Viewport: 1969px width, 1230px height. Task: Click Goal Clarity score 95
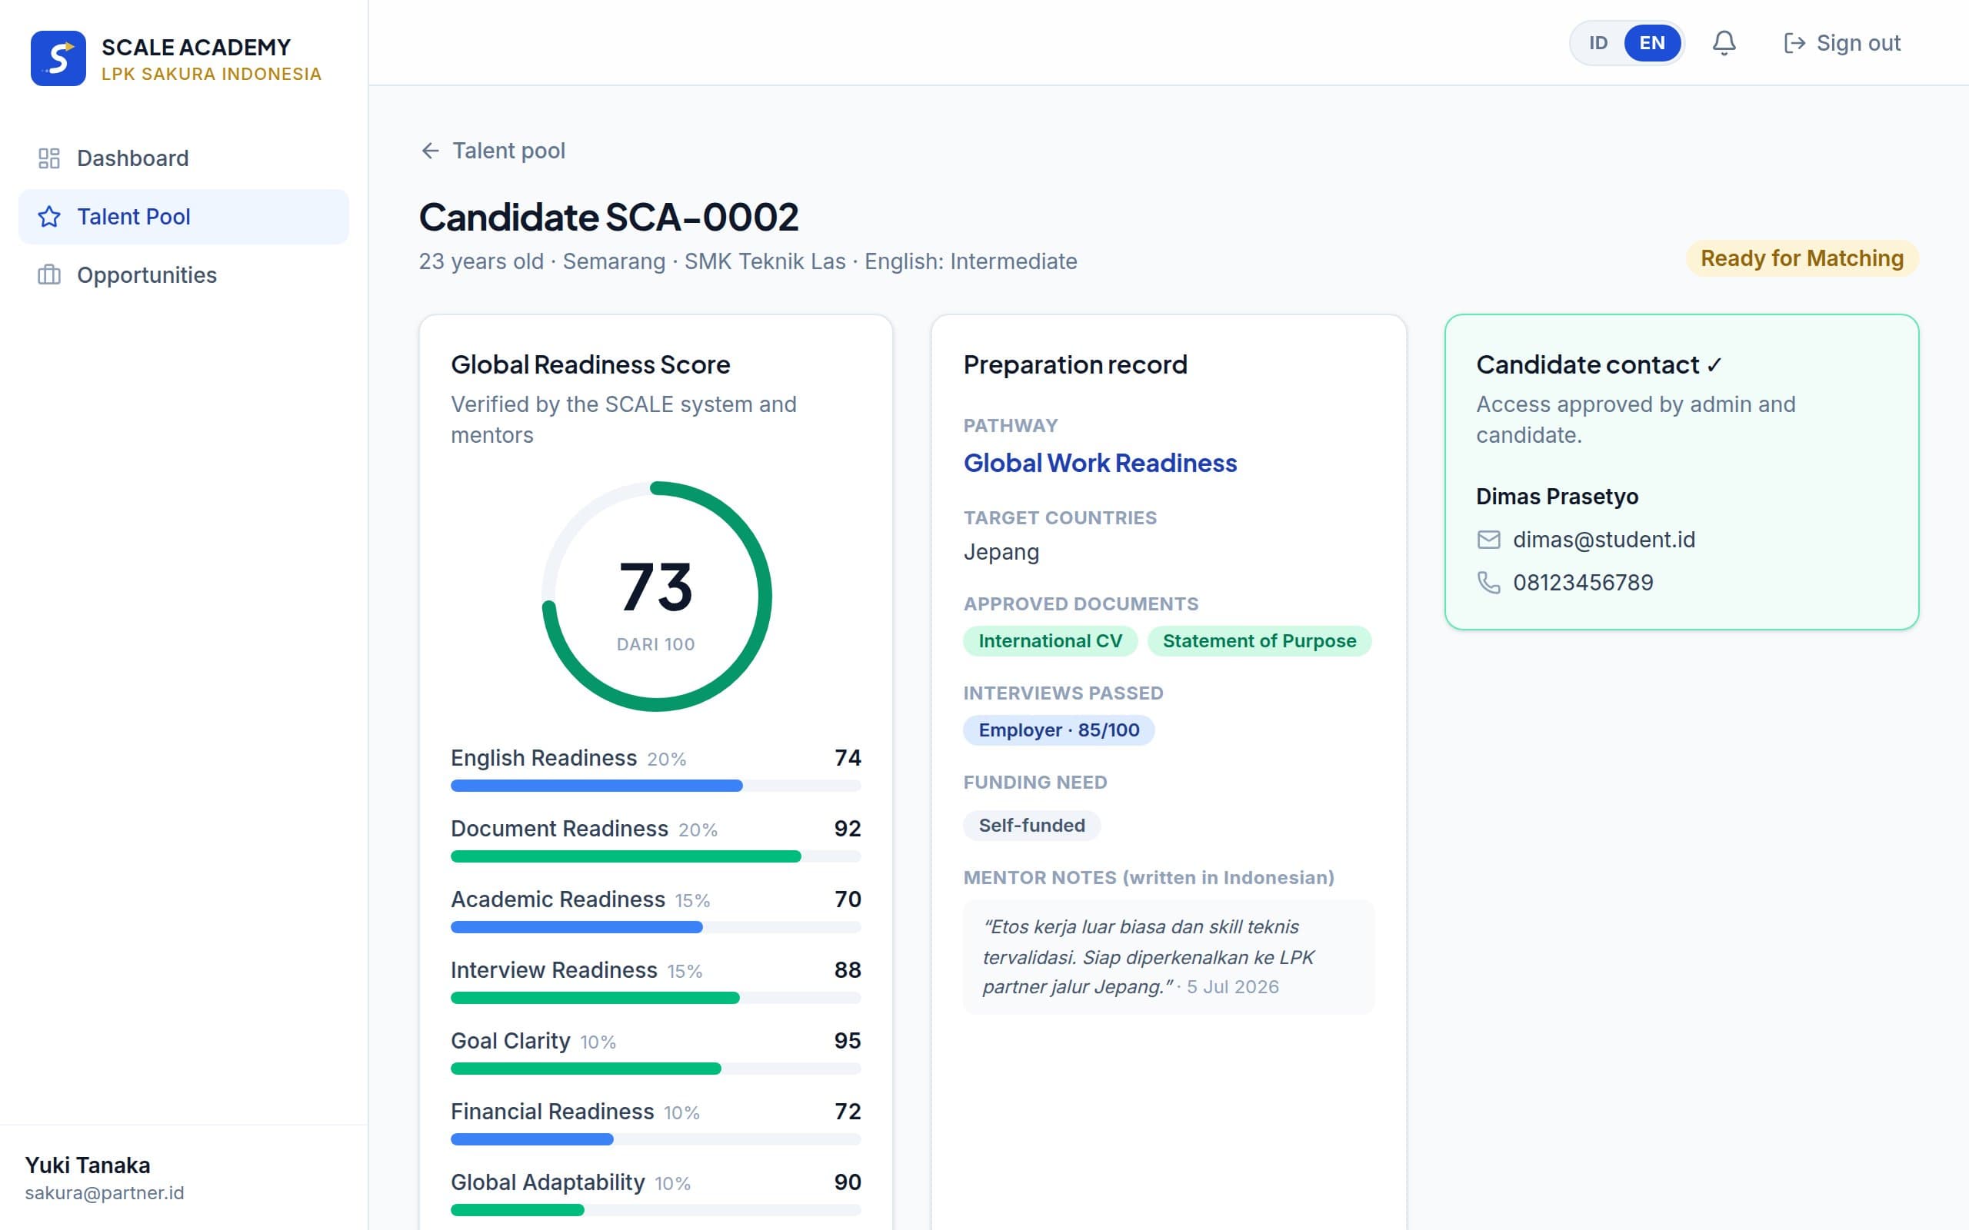click(x=848, y=1041)
